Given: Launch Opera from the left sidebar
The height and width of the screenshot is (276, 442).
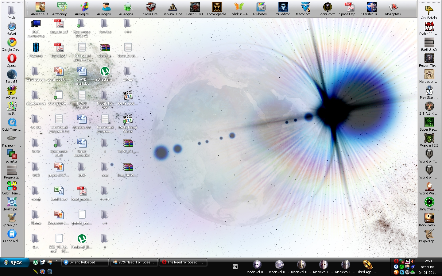Looking at the screenshot, I should tap(12, 59).
